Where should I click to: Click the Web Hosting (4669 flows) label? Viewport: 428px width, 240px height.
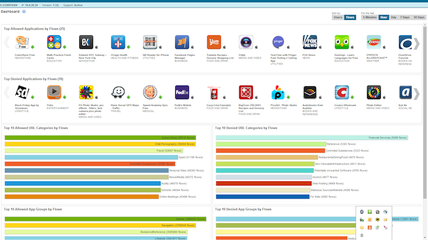(328, 184)
